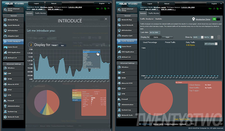
Task: Open Firewall settings in the right screenshot sidebar
Action: 127,99
